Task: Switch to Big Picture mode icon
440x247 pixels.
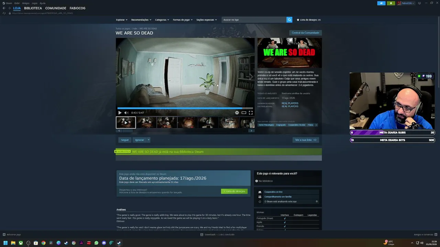Action: pos(419,3)
